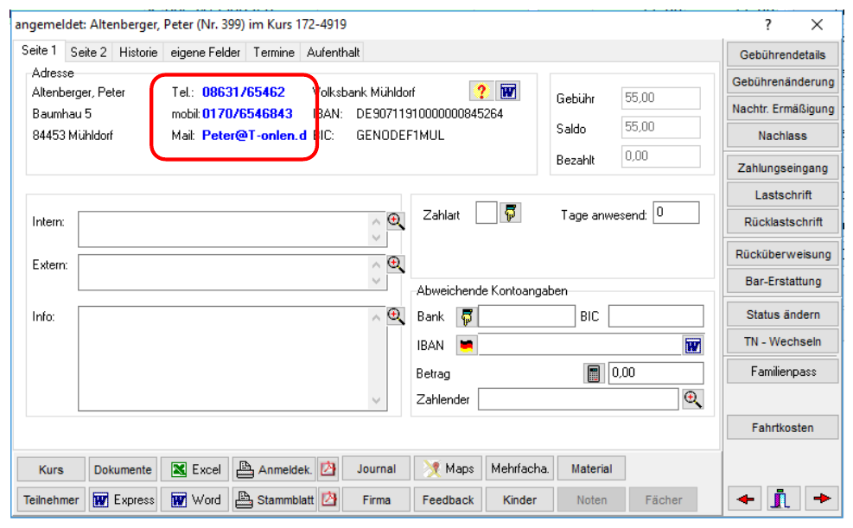Open Teilnehmer
The width and height of the screenshot is (853, 528).
(51, 499)
